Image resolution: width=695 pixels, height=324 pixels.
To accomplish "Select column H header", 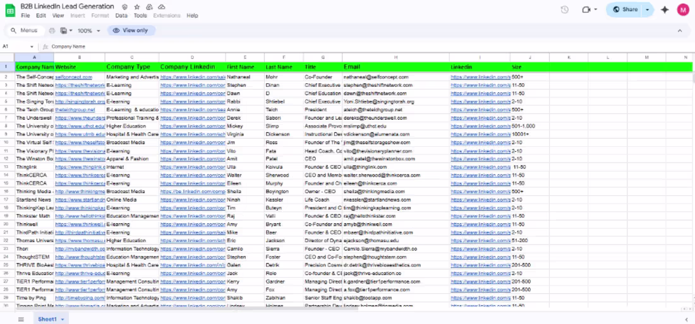I will coord(396,57).
